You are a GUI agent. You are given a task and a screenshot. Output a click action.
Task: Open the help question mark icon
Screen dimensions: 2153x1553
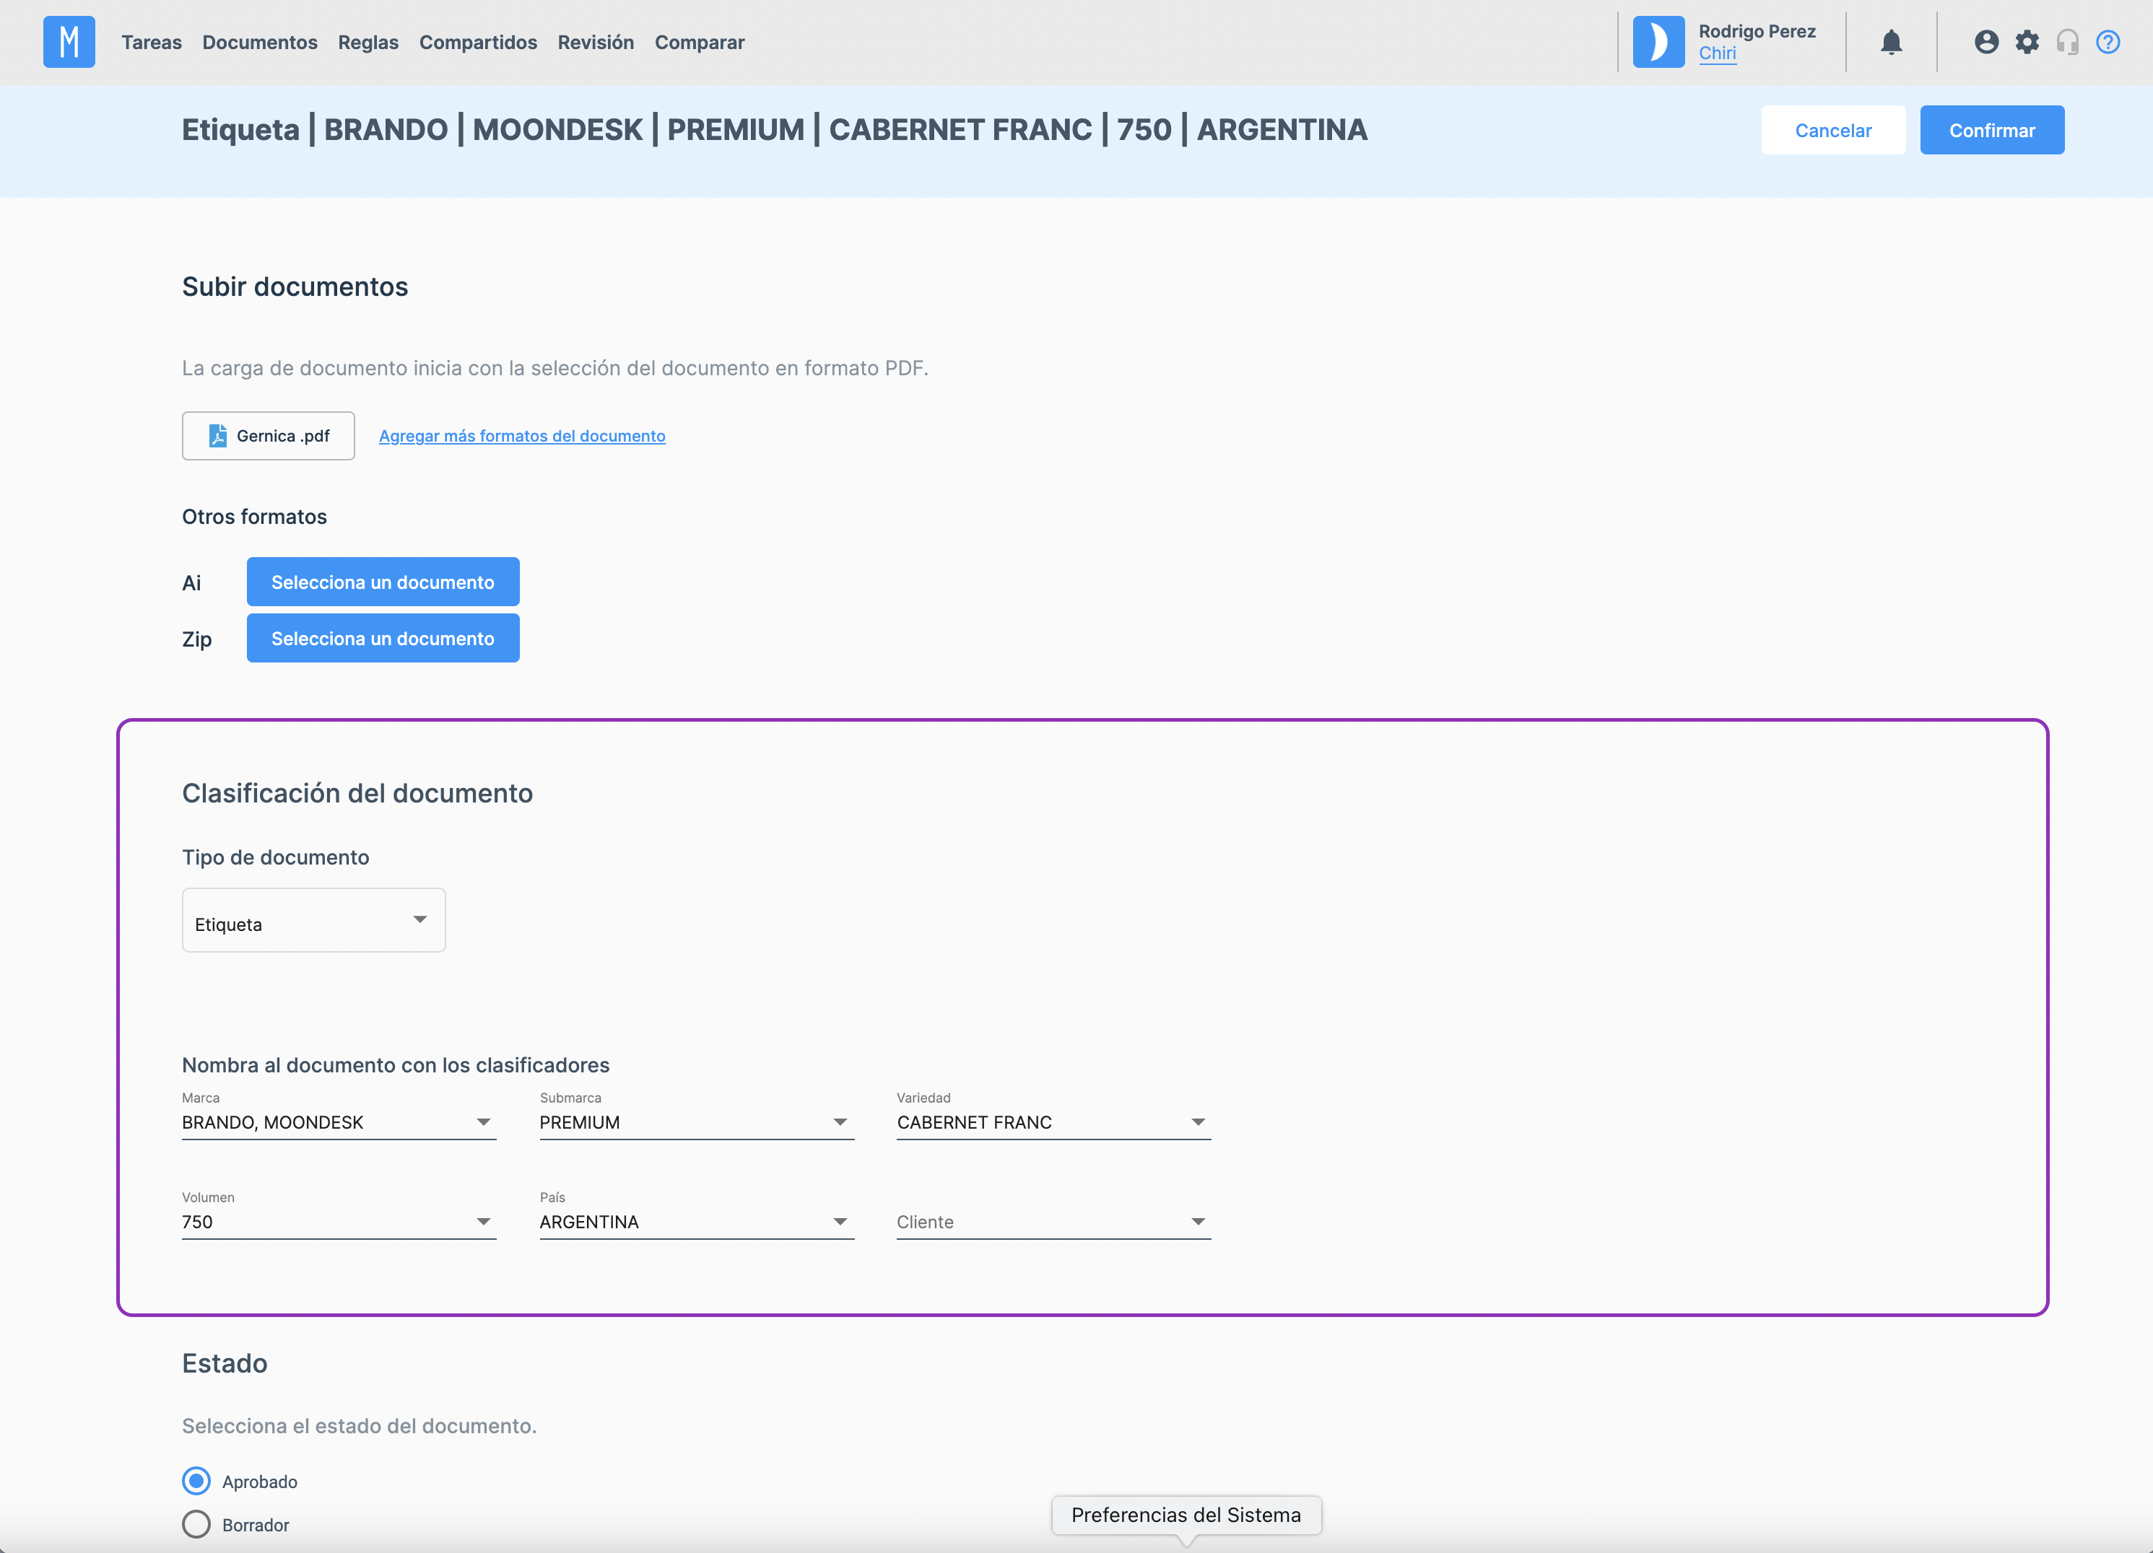2108,42
